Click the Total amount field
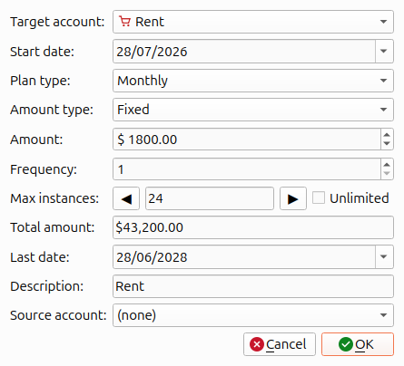This screenshot has width=404, height=366. click(253, 227)
